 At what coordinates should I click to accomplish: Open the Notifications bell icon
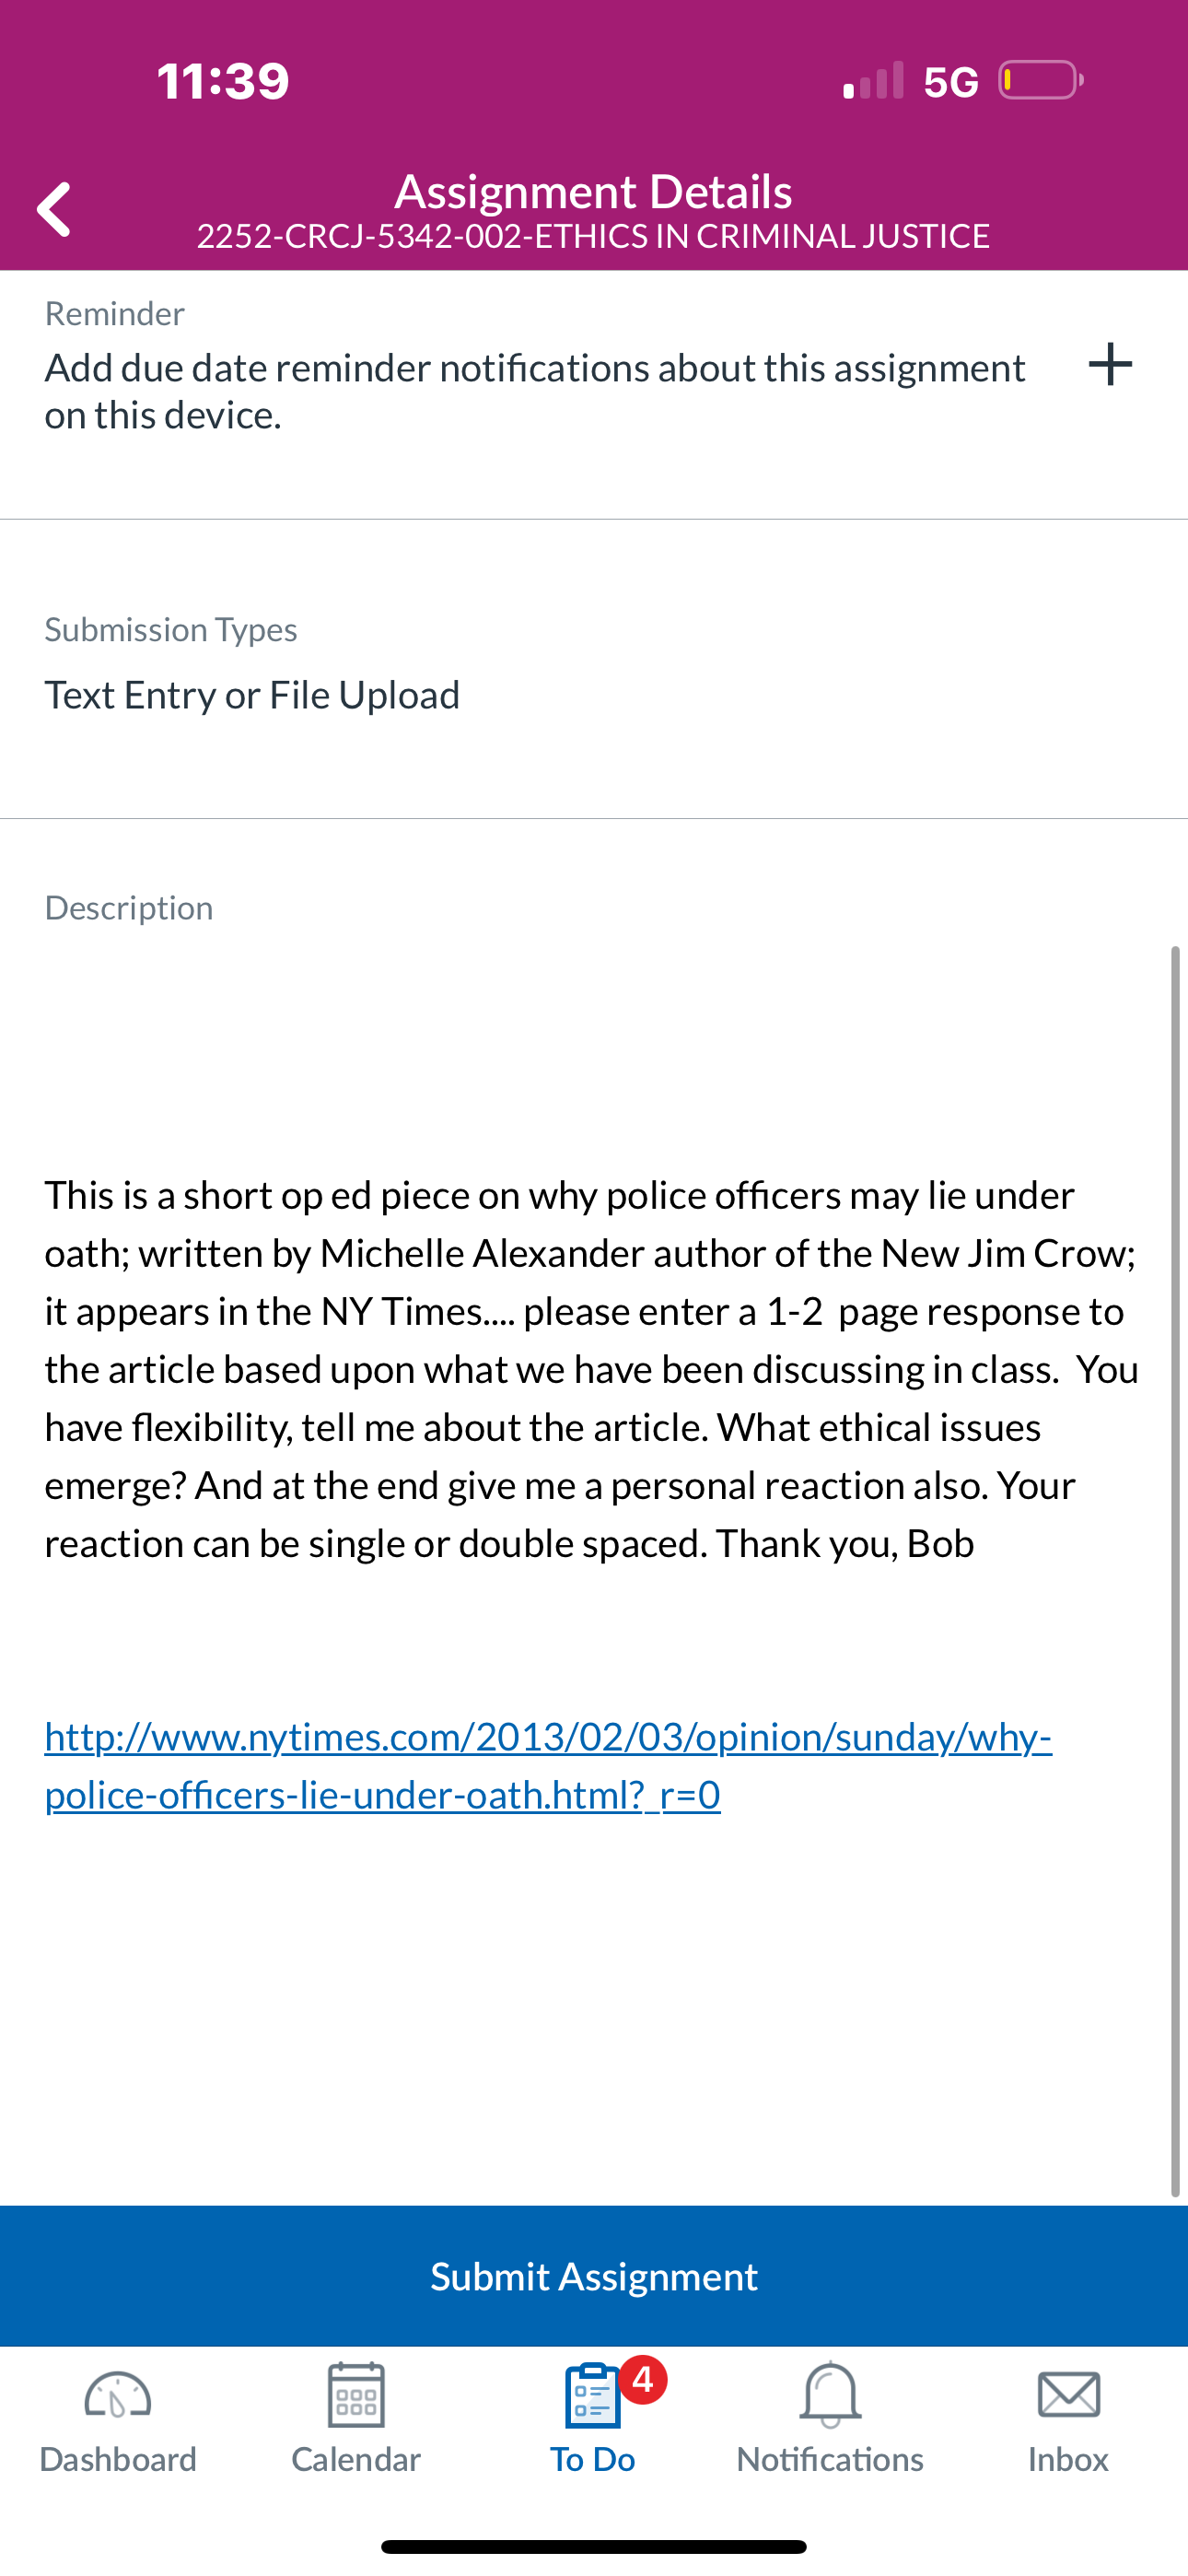(830, 2395)
